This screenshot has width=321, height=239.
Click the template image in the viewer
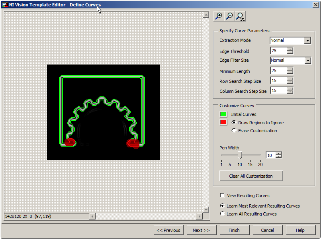click(x=104, y=112)
